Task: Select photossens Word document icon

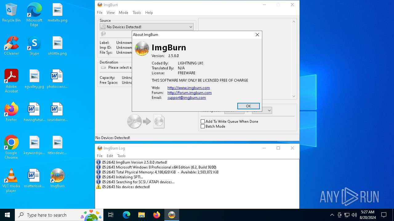Action: 58,79
